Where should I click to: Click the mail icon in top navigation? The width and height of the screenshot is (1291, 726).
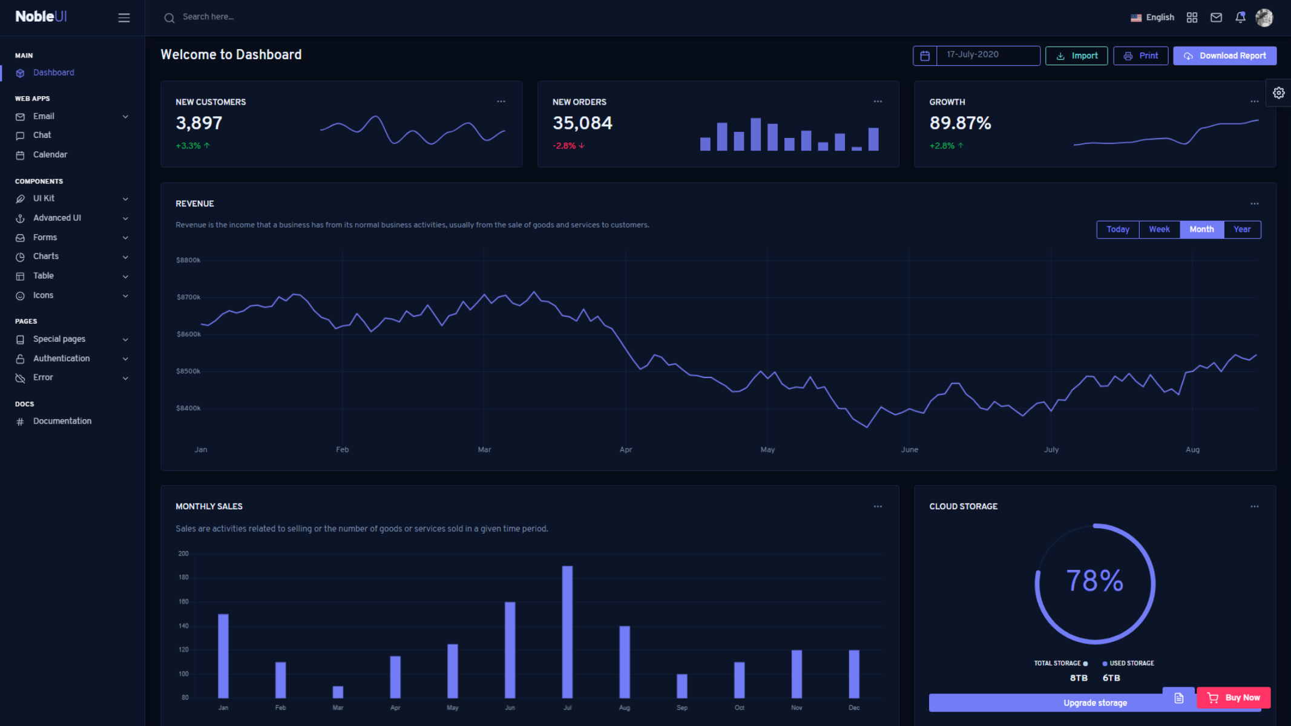(x=1217, y=17)
